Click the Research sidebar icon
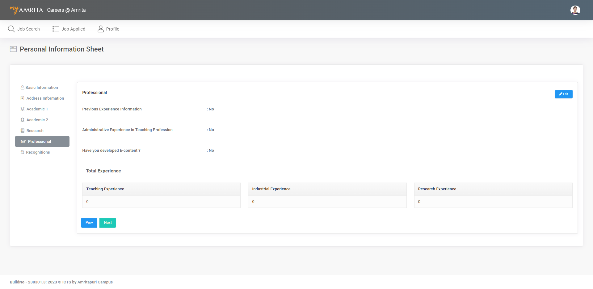 click(x=22, y=131)
